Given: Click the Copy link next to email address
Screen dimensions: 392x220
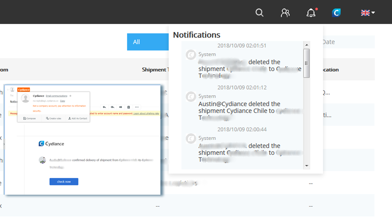Looking at the screenshot, I should [x=62, y=101].
